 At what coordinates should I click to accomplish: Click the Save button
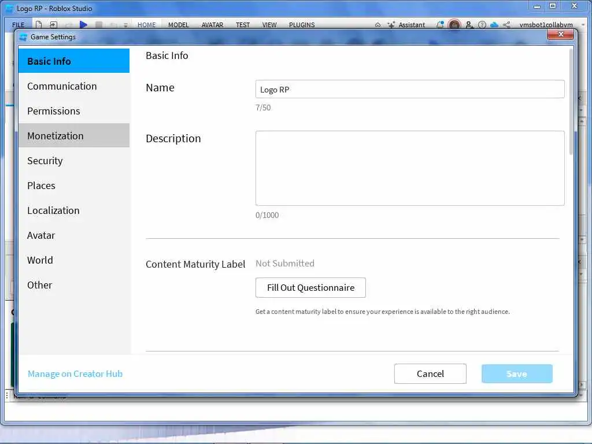tap(517, 374)
